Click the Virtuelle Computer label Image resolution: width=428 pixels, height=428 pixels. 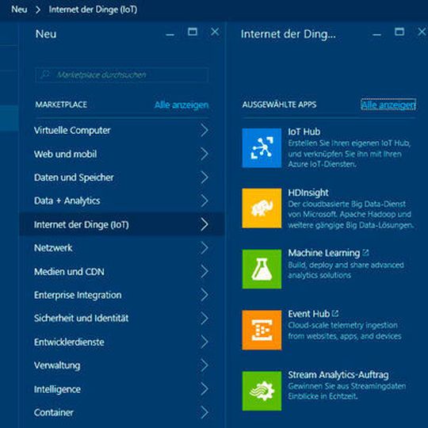point(72,131)
